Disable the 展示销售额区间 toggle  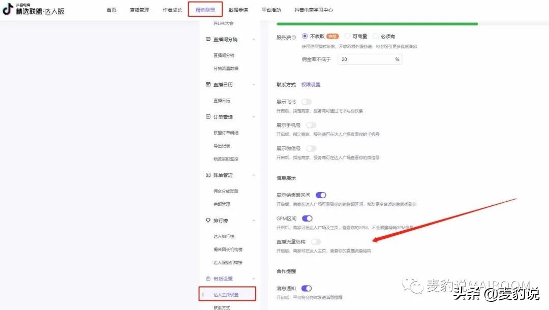tap(321, 195)
